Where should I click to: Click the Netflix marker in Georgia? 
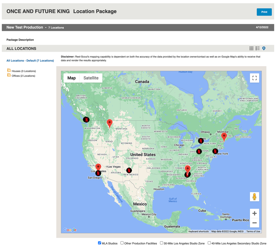pyautogui.click(x=187, y=175)
